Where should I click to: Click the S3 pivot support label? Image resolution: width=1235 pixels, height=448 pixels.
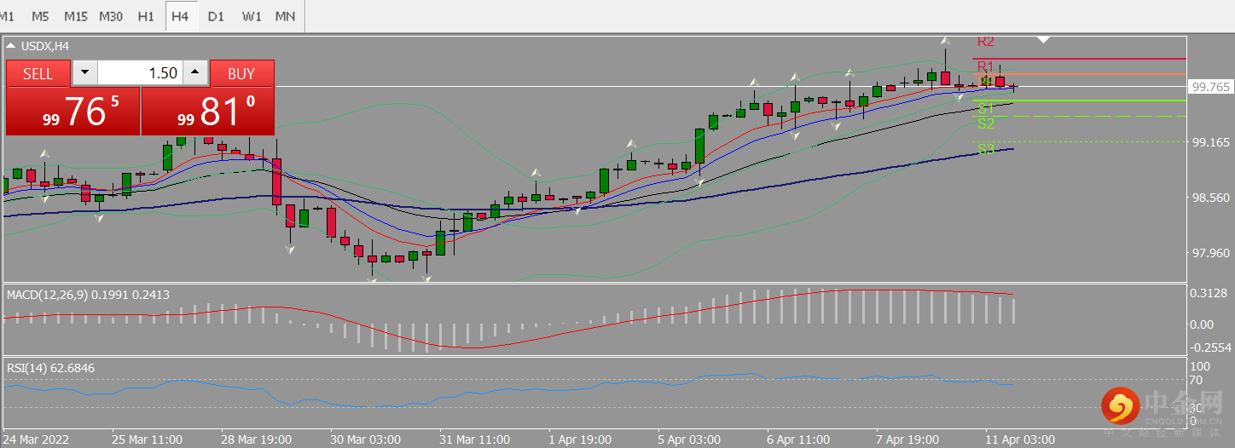986,149
